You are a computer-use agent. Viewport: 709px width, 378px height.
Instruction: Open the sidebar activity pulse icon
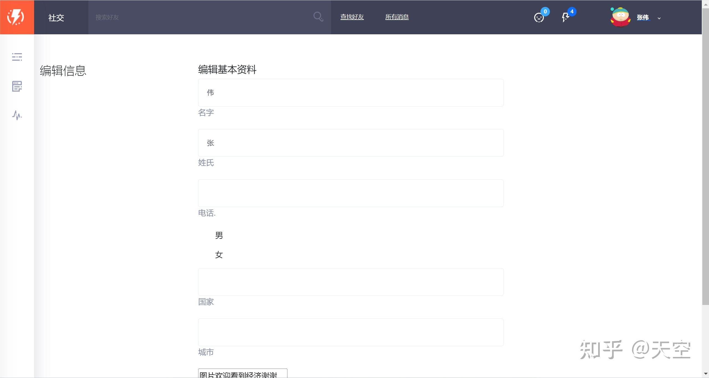click(x=17, y=115)
